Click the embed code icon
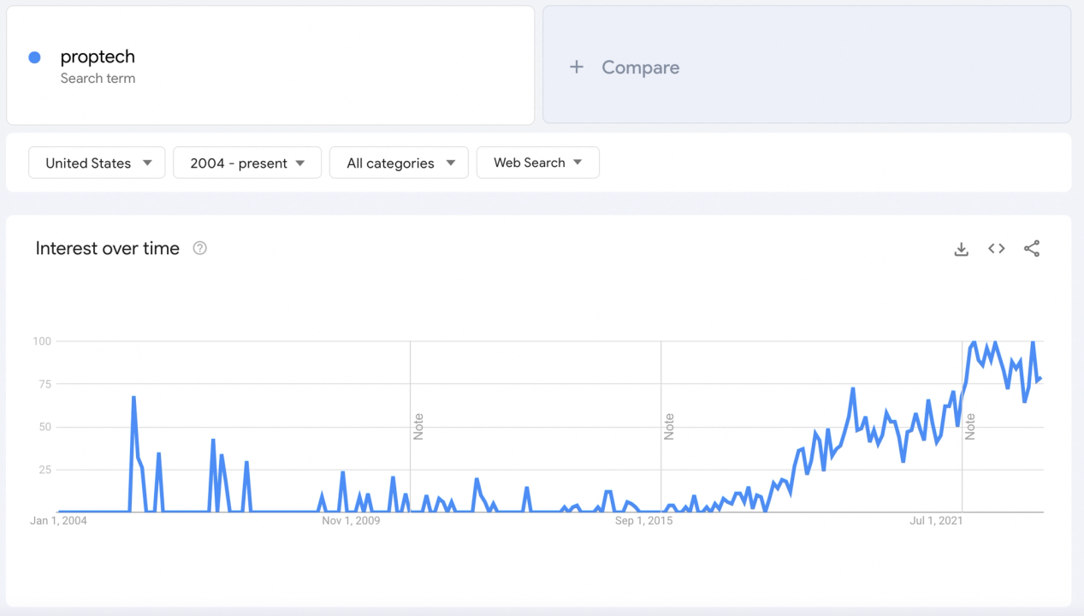Screen dimensions: 1084x616 point(996,249)
